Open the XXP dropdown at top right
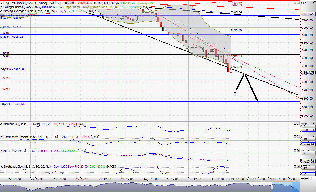Image resolution: width=316 pixels, height=192 pixels. tap(314, 2)
